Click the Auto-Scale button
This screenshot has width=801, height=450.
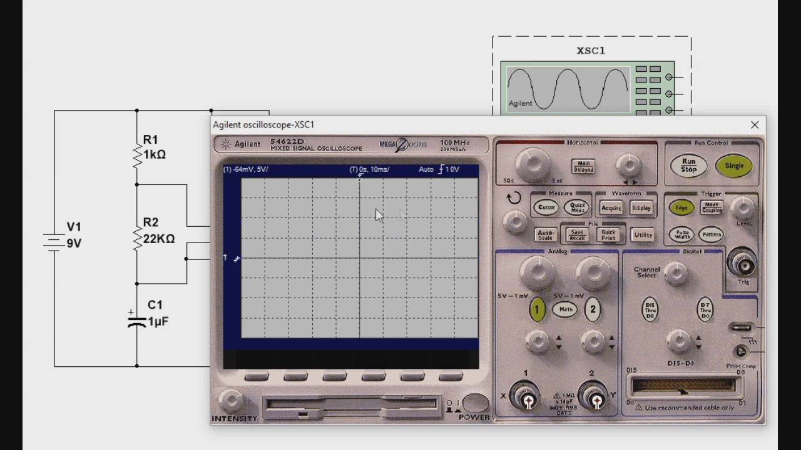tap(546, 235)
